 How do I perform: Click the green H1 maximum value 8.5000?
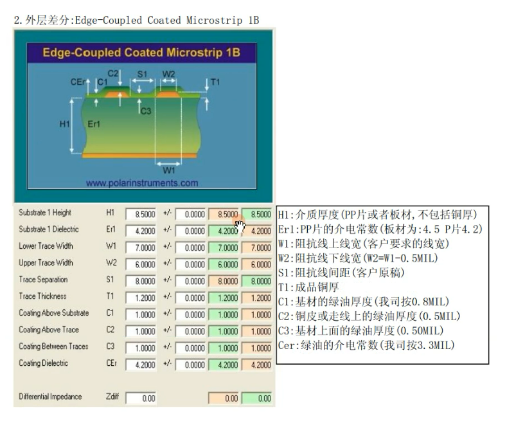(x=257, y=214)
